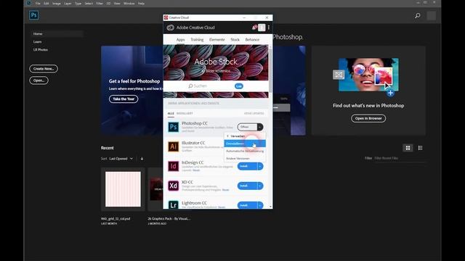Switch to the Apps tab
The height and width of the screenshot is (261, 465).
point(180,40)
